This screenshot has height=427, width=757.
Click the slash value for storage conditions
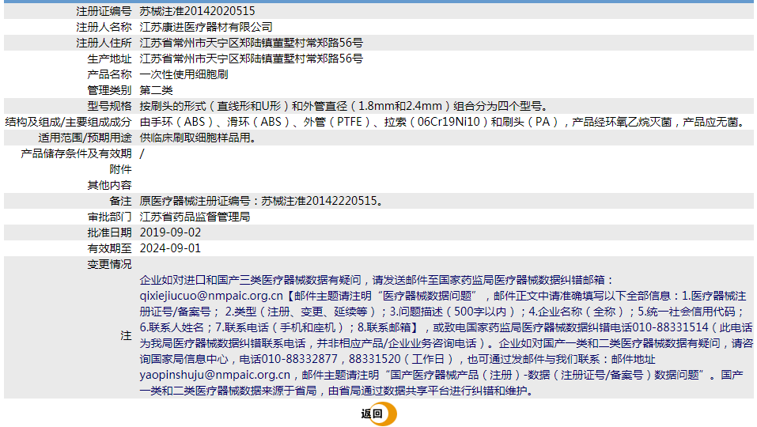pyautogui.click(x=142, y=154)
